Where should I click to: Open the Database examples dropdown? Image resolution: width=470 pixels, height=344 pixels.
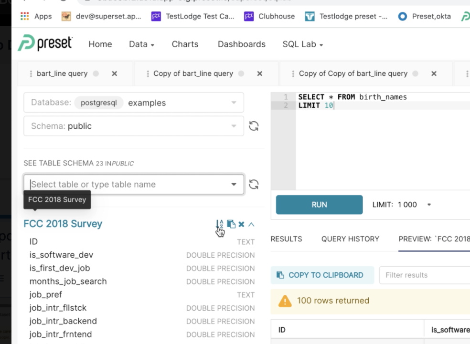(134, 103)
